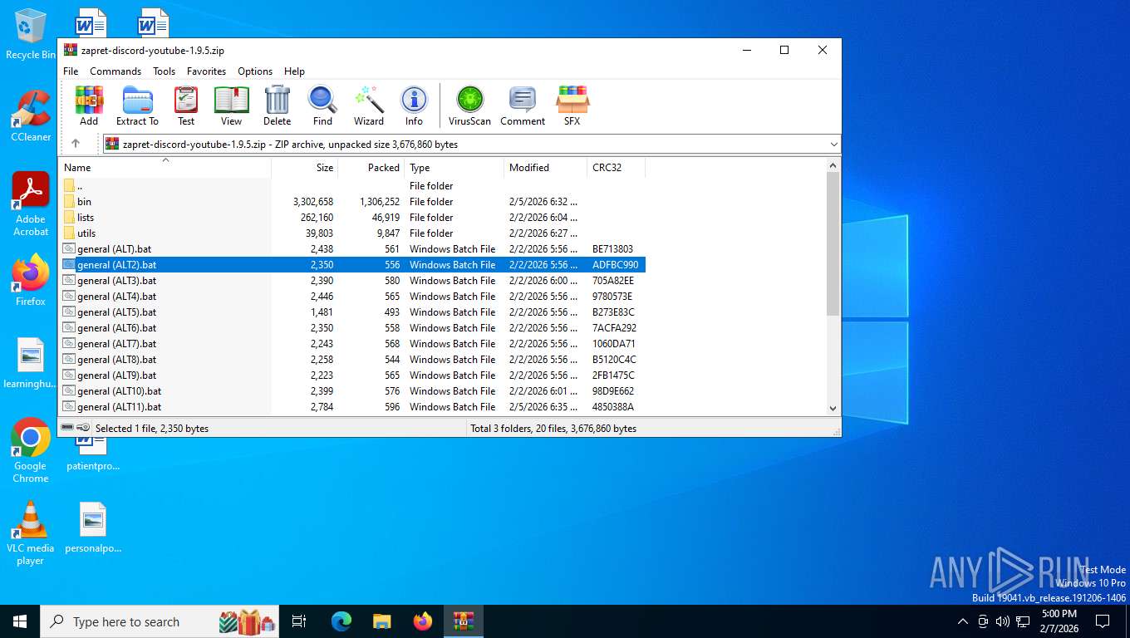Viewport: 1130px width, 638px height.
Task: Open the Windows Start menu
Action: [20, 621]
